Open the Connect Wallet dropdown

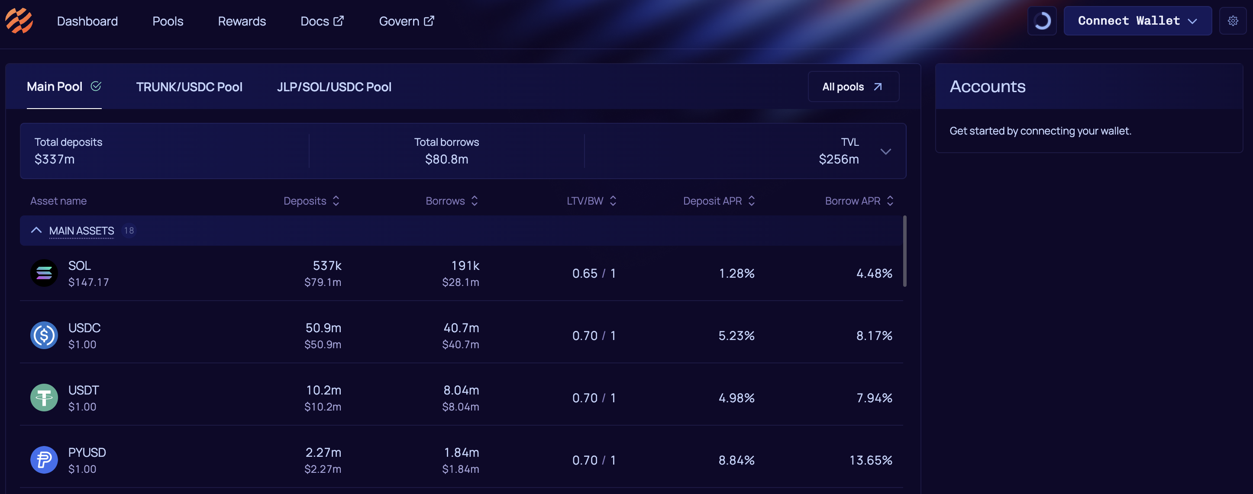click(x=1137, y=21)
